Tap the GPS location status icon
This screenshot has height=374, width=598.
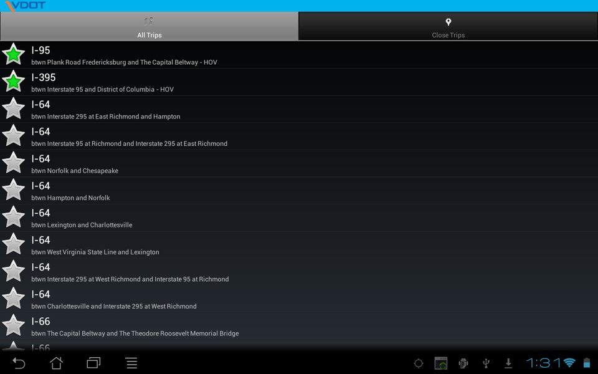coord(419,363)
